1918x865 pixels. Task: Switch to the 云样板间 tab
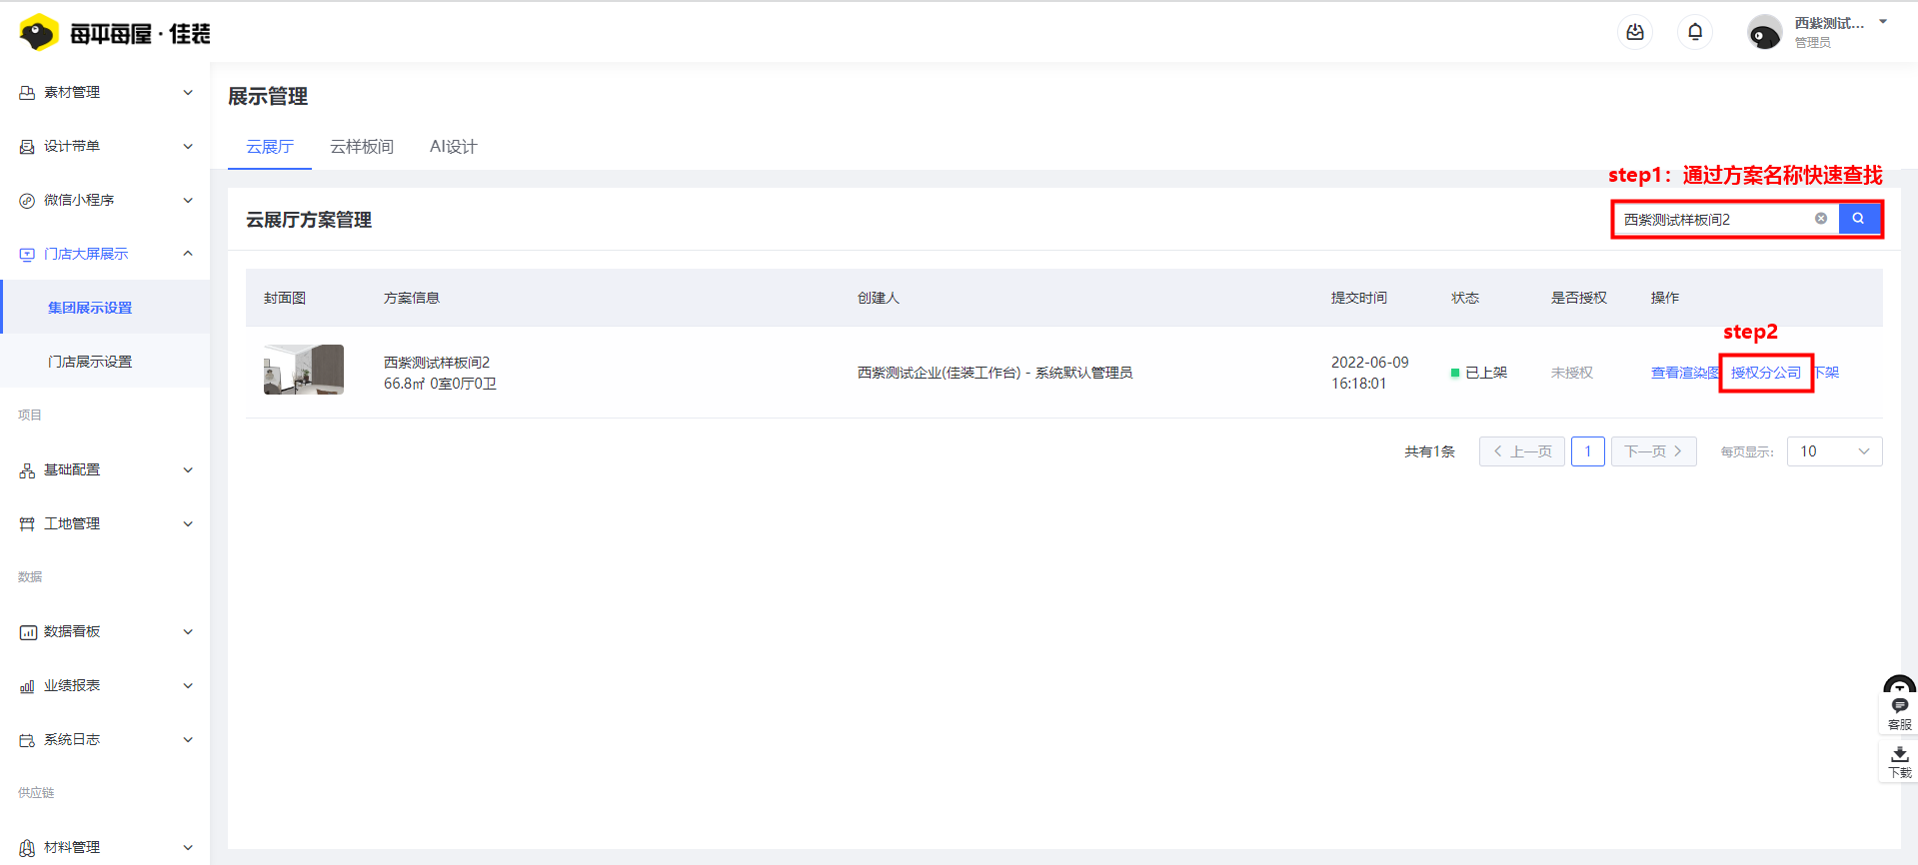click(362, 147)
